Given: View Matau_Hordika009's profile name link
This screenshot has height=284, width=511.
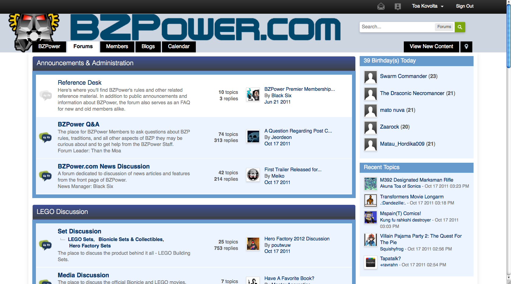Looking at the screenshot, I should [402, 144].
